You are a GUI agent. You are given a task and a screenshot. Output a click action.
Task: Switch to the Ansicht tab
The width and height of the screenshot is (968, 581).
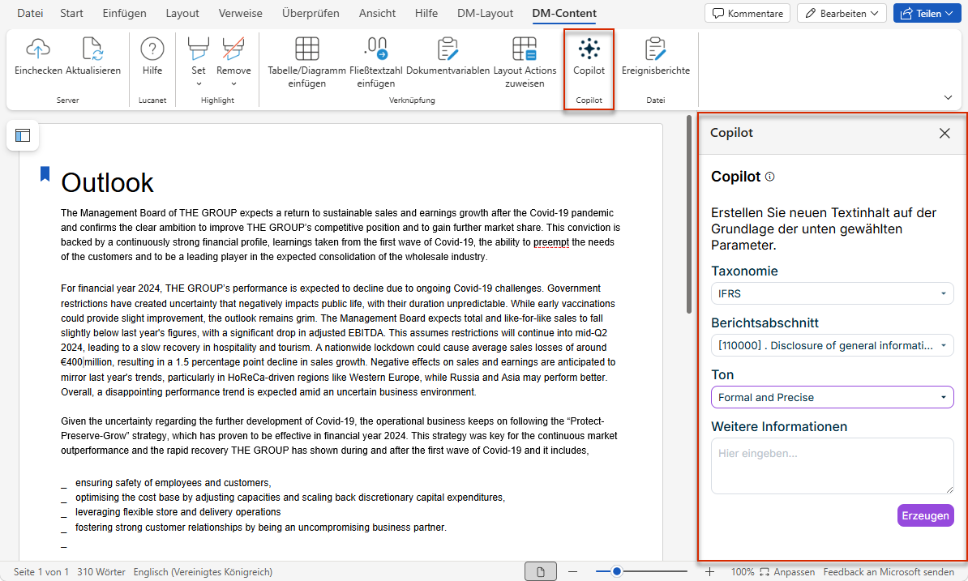pos(377,13)
